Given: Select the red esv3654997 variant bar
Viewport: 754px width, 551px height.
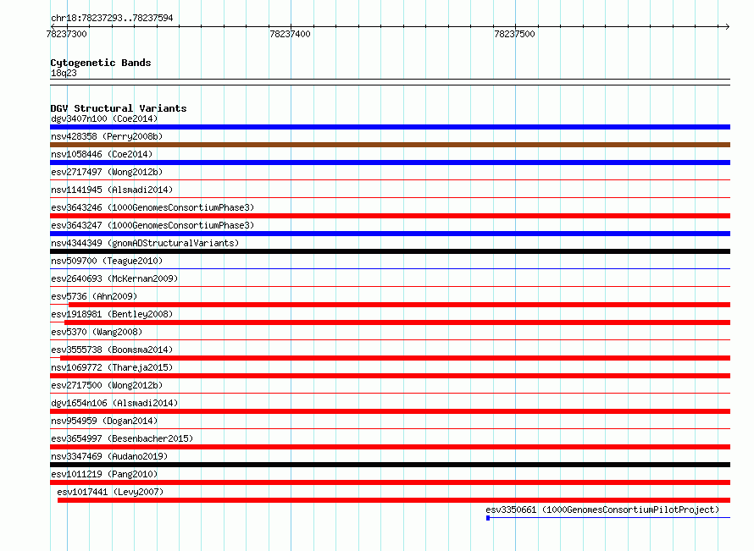Looking at the screenshot, I should point(390,447).
